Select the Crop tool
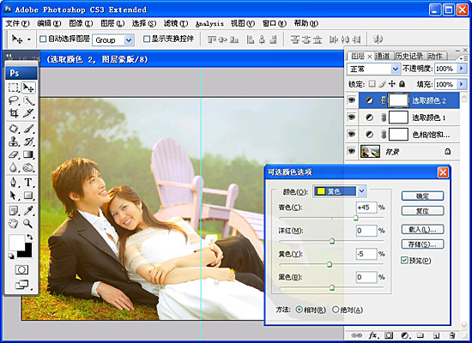Image resolution: width=472 pixels, height=343 pixels. [x=14, y=113]
